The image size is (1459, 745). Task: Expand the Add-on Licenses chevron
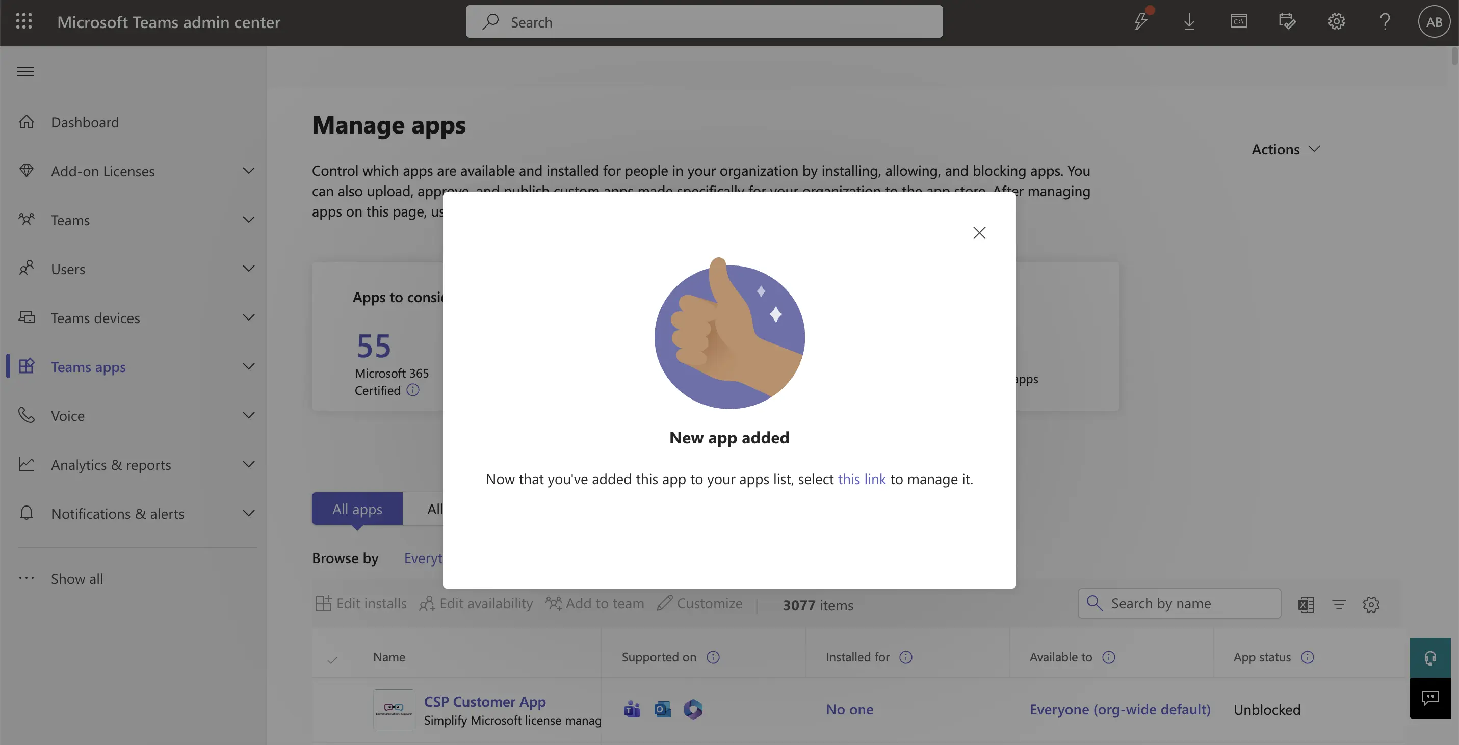pos(249,170)
